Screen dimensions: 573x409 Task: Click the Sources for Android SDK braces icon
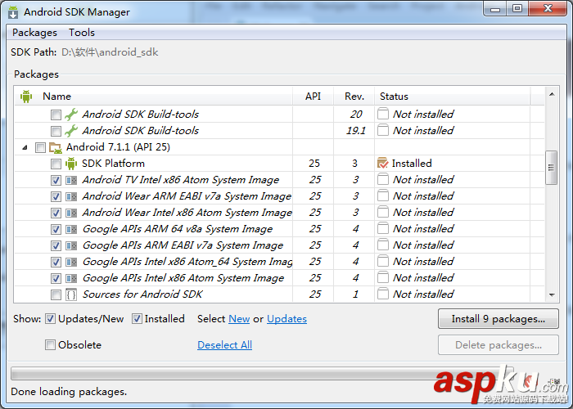point(71,294)
